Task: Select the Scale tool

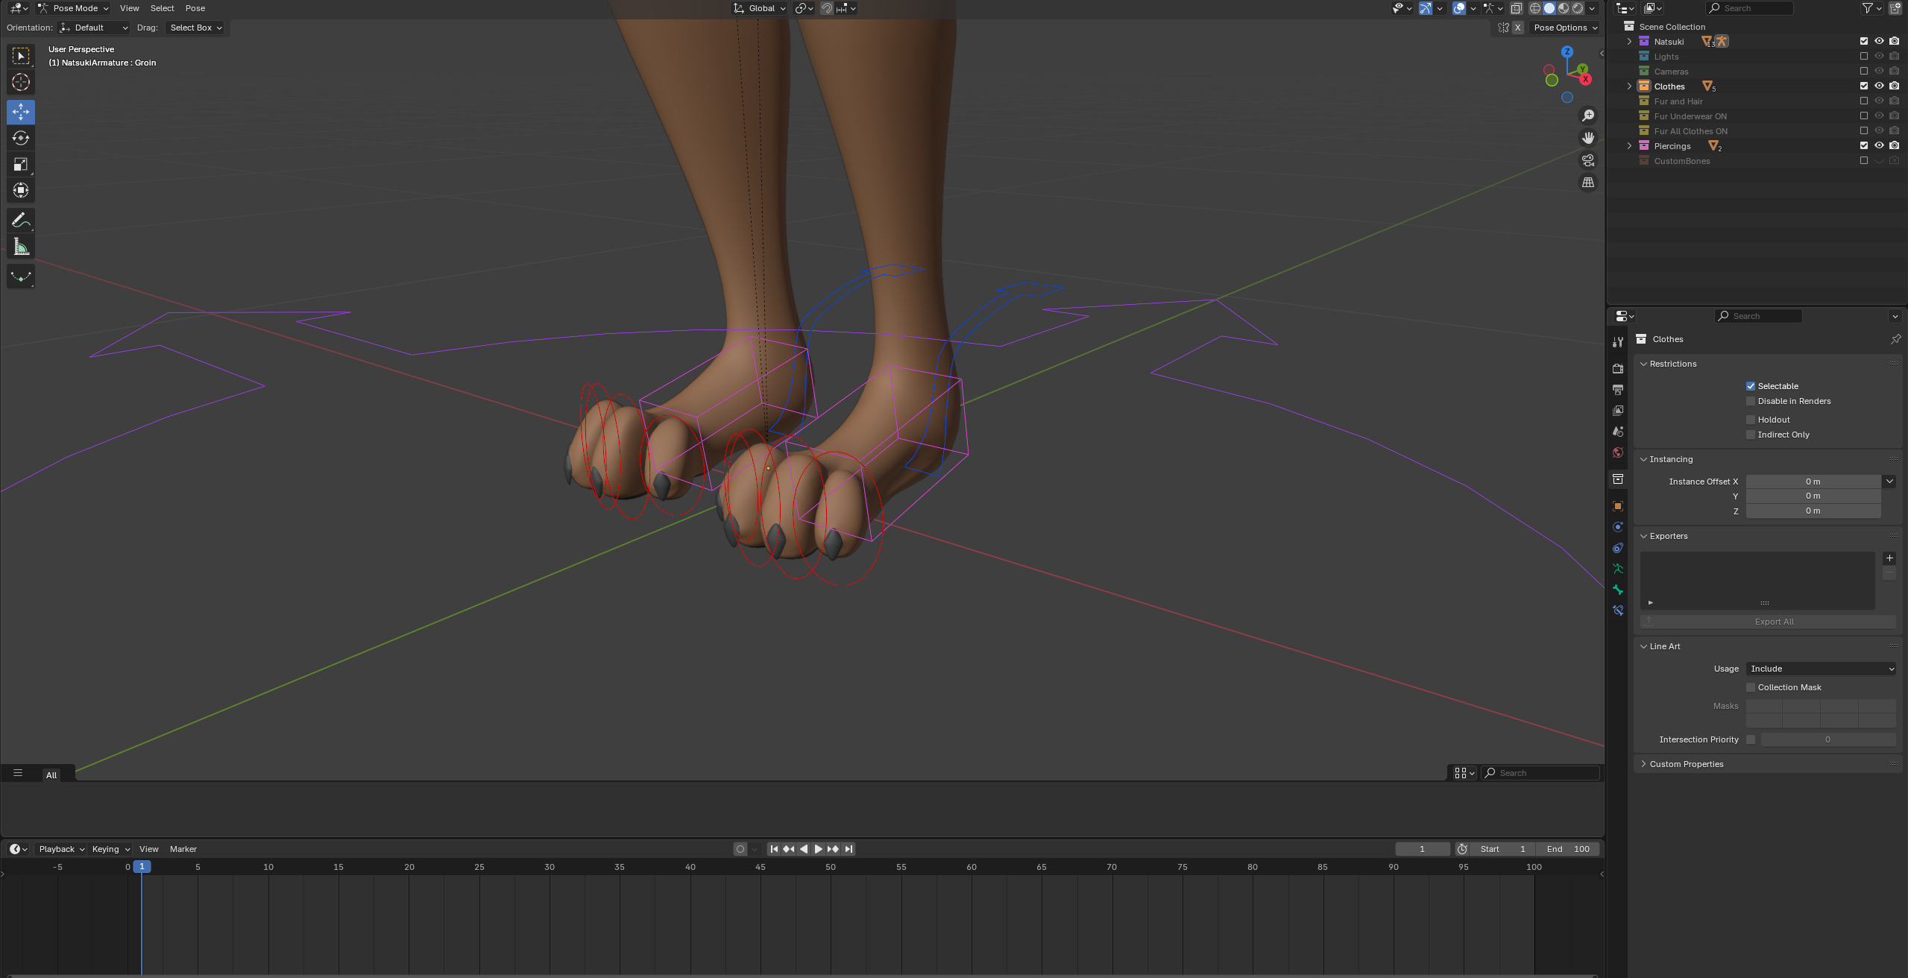Action: (x=21, y=164)
